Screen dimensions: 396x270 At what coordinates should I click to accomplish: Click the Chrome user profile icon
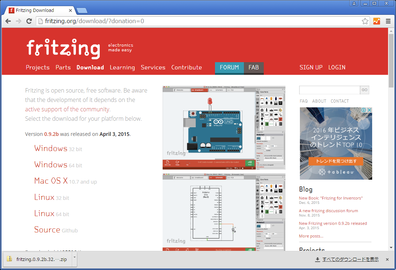[354, 3]
